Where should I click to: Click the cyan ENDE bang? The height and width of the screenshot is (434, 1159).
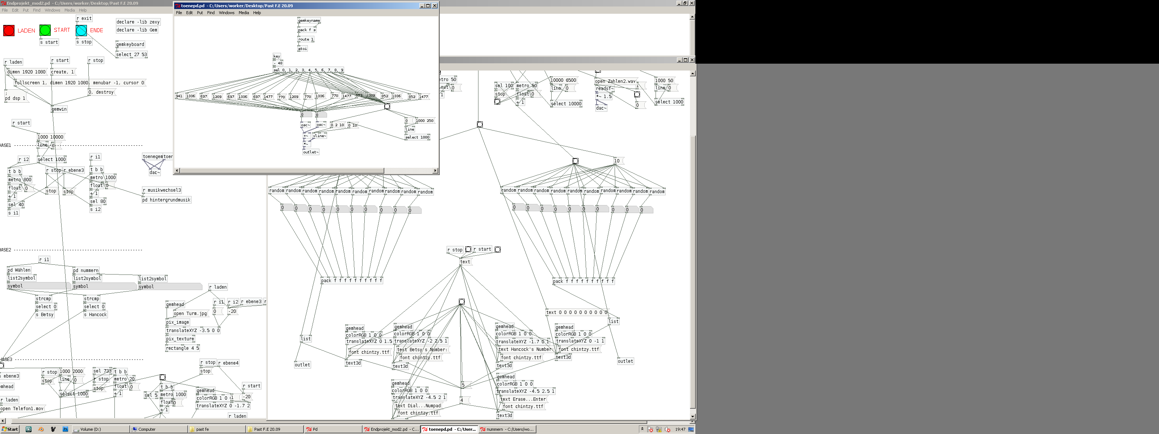pyautogui.click(x=81, y=30)
